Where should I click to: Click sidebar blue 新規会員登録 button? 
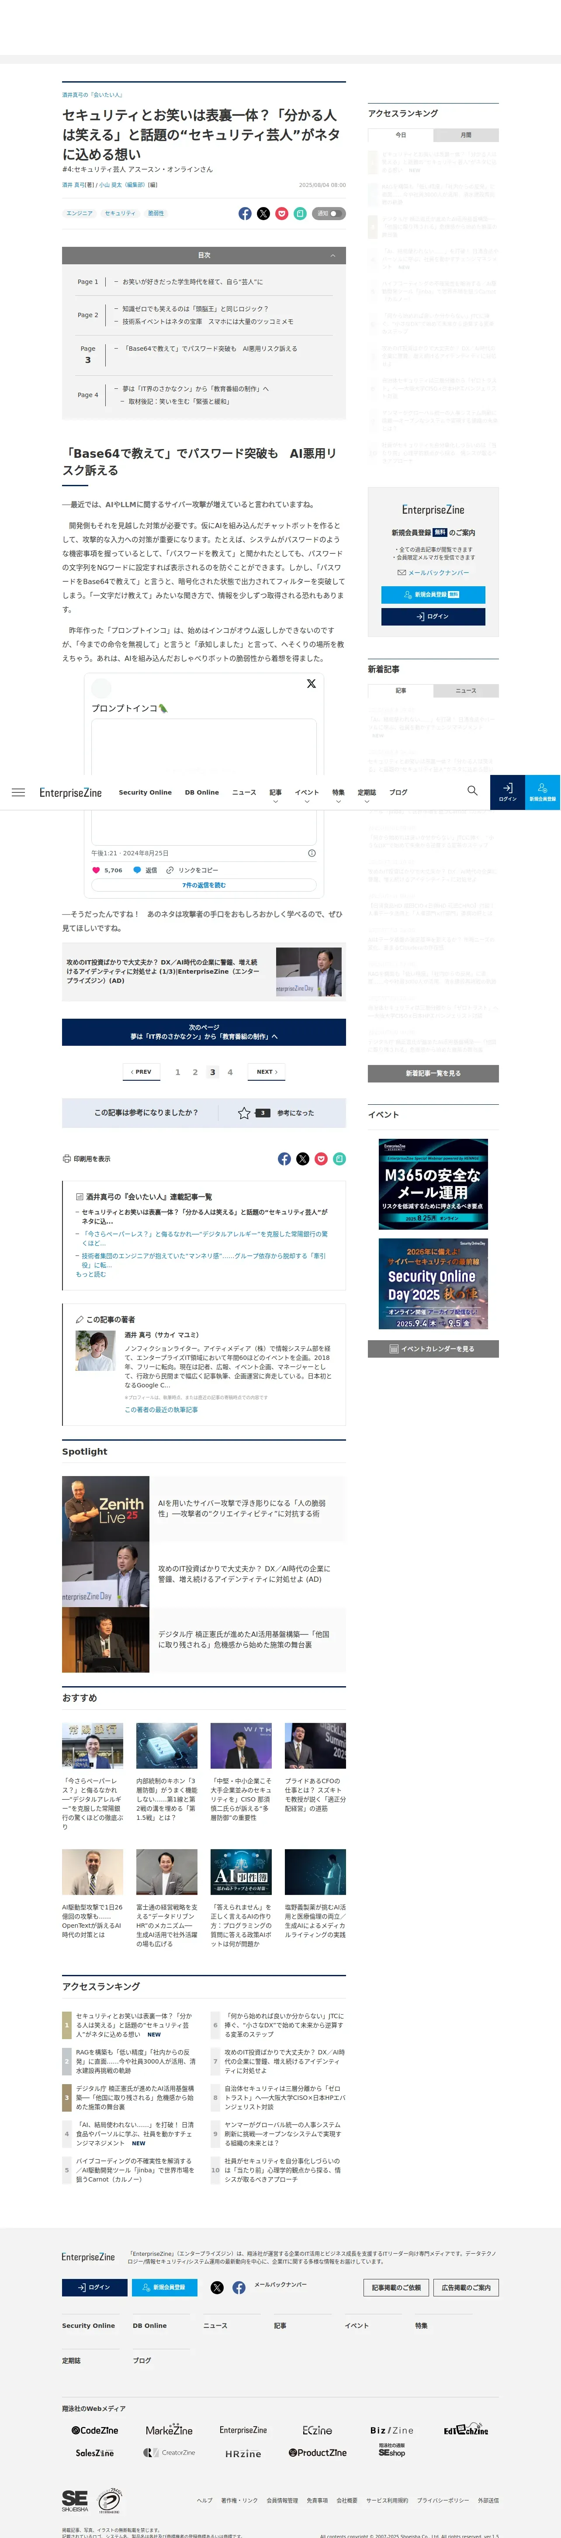[x=433, y=594]
